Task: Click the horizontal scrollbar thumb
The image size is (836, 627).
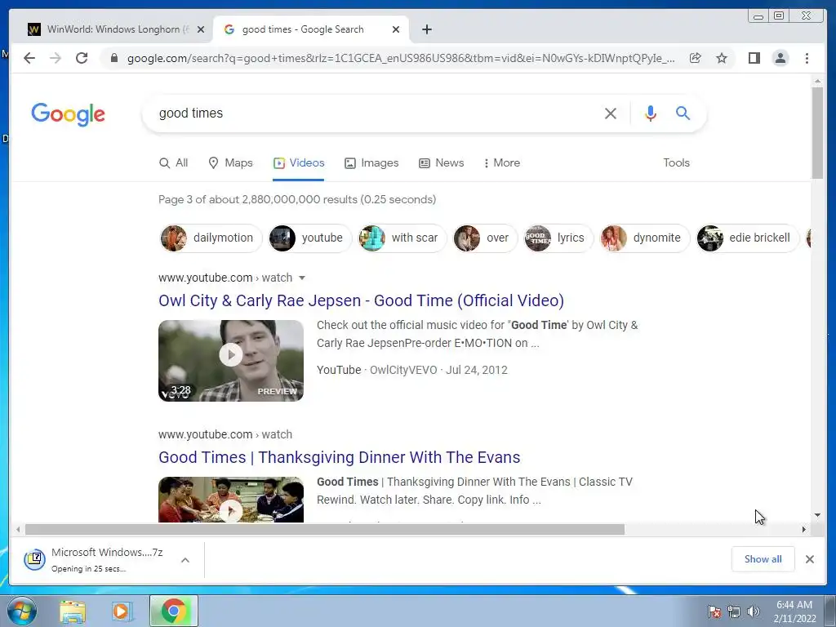Action: tap(325, 529)
